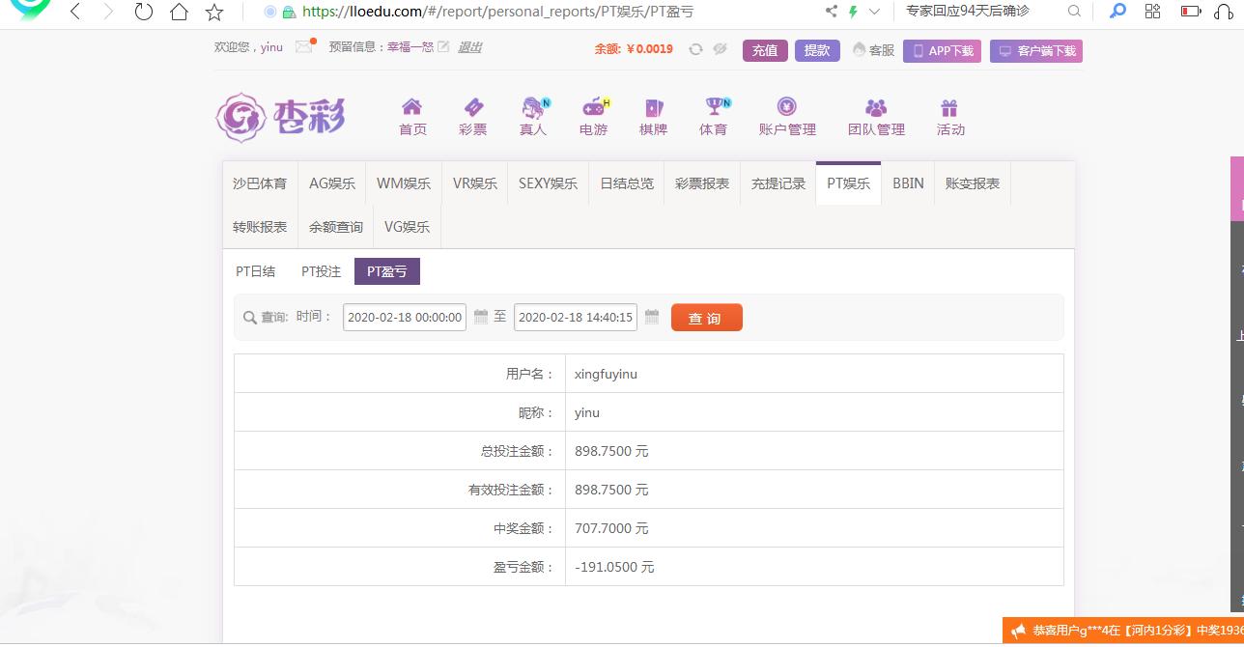Screen dimensions: 1244x647
Task: Click 退出 logout link
Action: pos(469,46)
